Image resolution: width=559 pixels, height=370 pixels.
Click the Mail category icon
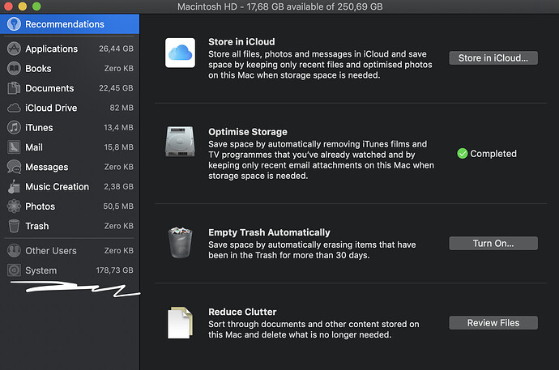tap(14, 147)
